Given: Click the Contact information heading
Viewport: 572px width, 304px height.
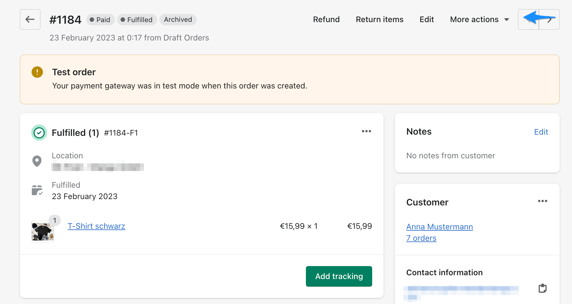Looking at the screenshot, I should [444, 272].
